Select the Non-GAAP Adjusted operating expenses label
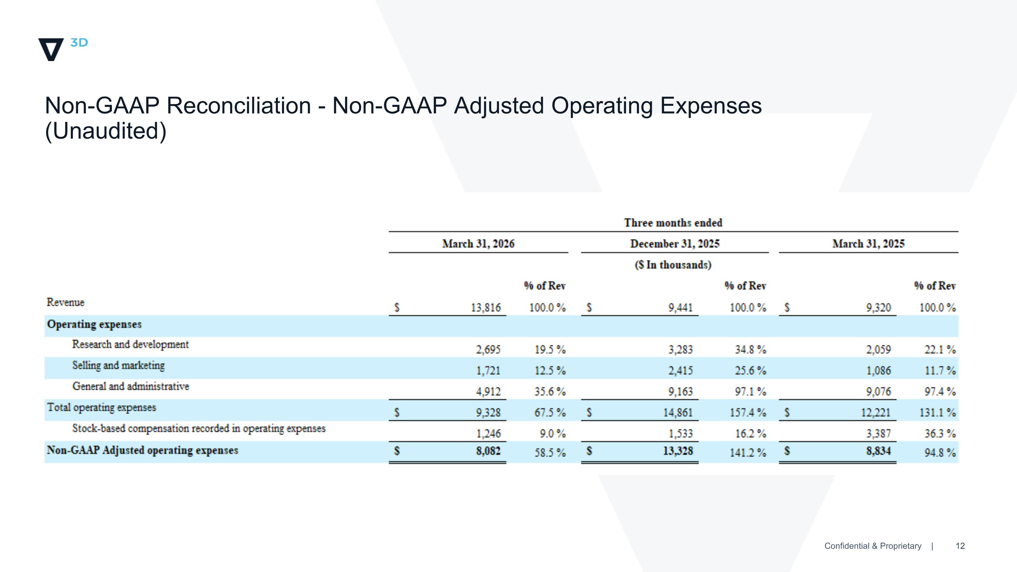Viewport: 1017px width, 572px height. point(142,450)
